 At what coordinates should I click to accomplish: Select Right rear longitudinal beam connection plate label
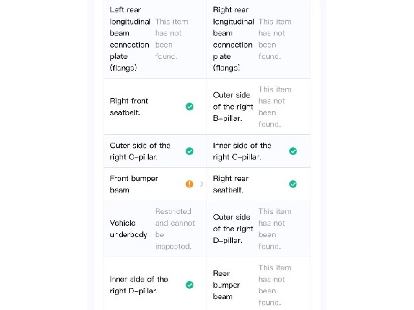(234, 39)
